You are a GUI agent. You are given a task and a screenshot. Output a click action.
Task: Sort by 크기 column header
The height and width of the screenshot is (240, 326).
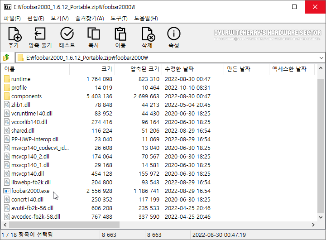92,69
